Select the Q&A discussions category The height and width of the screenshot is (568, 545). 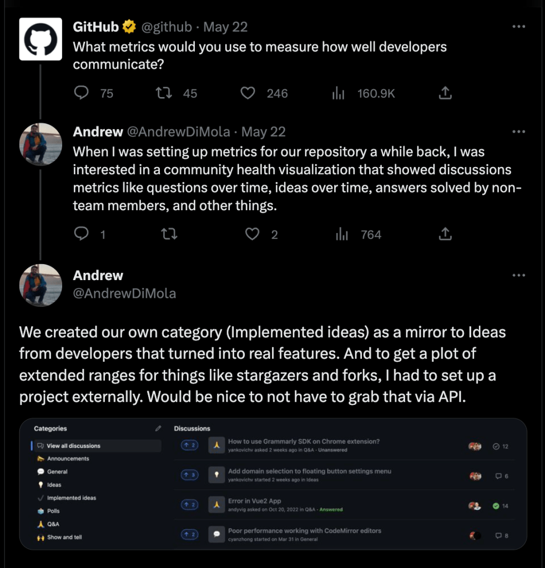click(53, 524)
